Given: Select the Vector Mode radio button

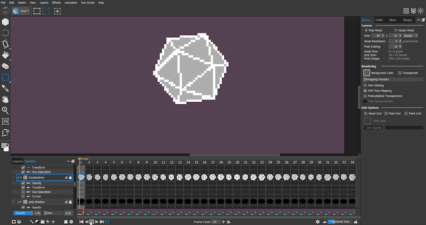Looking at the screenshot, I should coord(396,30).
